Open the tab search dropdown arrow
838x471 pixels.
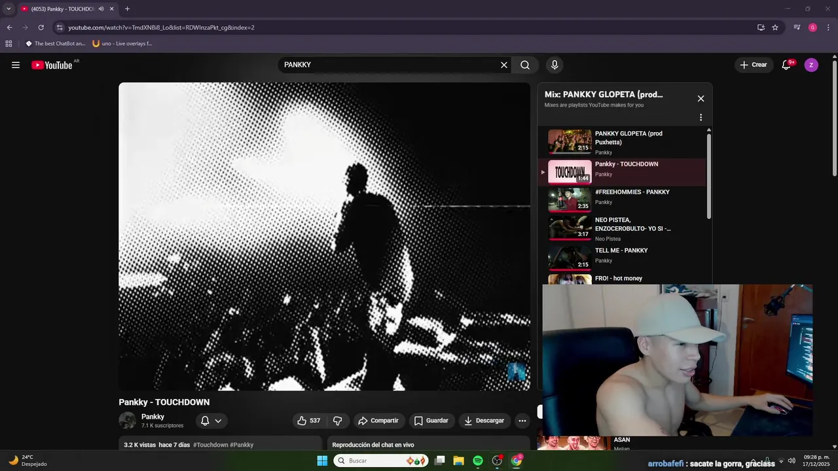coord(9,9)
